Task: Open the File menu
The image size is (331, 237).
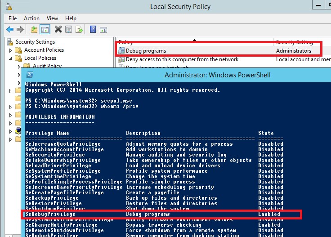Action: (x=13, y=18)
